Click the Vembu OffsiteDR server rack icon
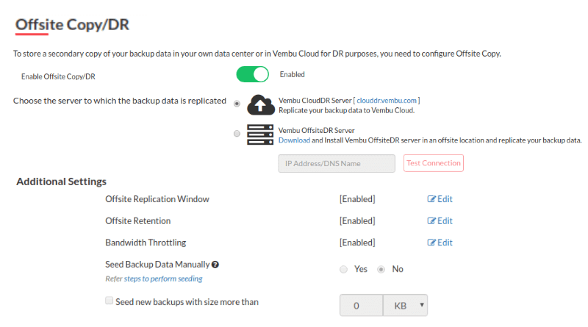Image resolution: width=588 pixels, height=327 pixels. pyautogui.click(x=260, y=134)
